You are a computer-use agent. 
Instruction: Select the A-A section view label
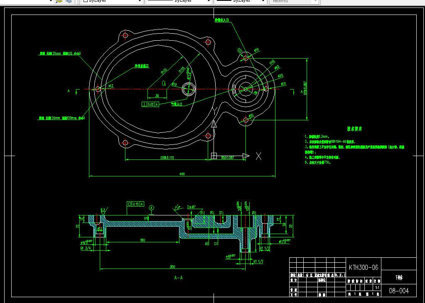click(178, 278)
